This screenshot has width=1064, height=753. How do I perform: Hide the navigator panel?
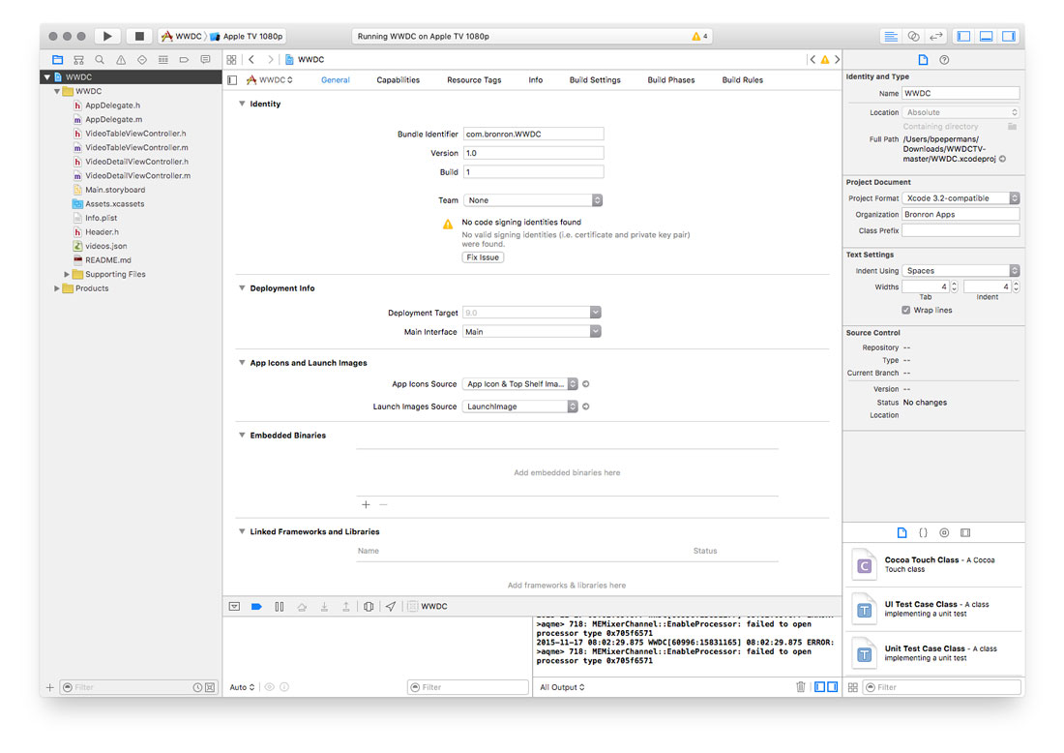point(963,36)
